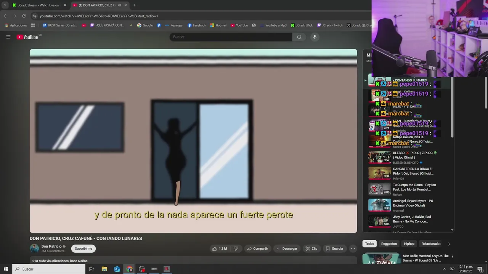Open Don Patricio channel avatar
This screenshot has height=274, width=488.
tap(34, 249)
